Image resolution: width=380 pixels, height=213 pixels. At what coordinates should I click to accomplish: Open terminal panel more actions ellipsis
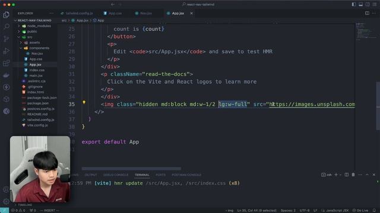click(x=360, y=175)
